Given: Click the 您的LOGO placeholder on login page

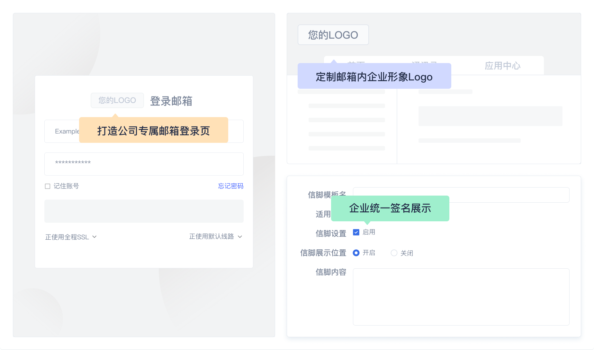Looking at the screenshot, I should point(117,100).
